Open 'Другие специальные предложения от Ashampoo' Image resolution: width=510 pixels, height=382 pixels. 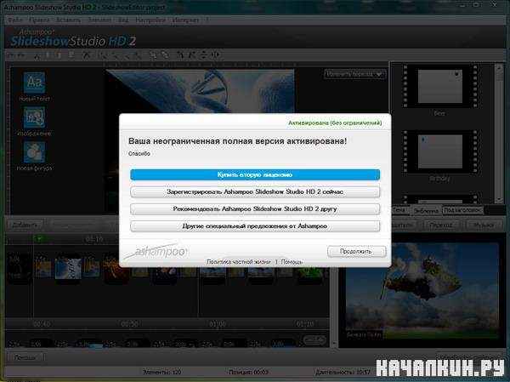255,226
